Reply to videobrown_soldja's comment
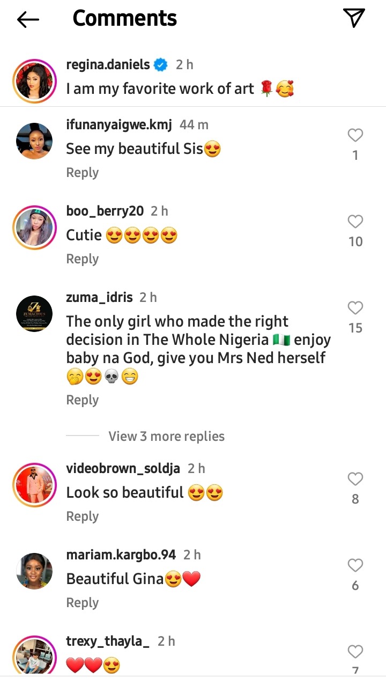The image size is (386, 679). pyautogui.click(x=82, y=516)
